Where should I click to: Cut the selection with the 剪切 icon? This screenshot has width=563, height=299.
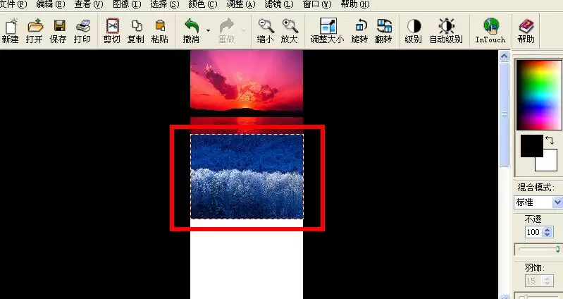click(x=112, y=26)
